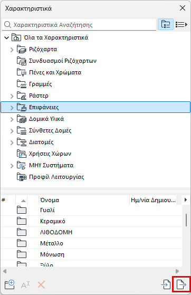Click the Ριζόχαρτα layers folder icon
The height and width of the screenshot is (295, 191).
(x=21, y=49)
